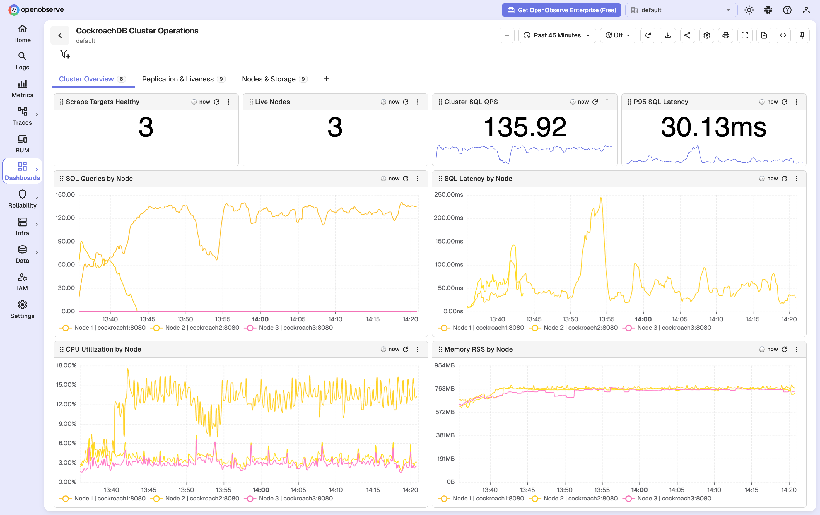
Task: Open dashboard settings gear in toolbar
Action: pos(706,35)
